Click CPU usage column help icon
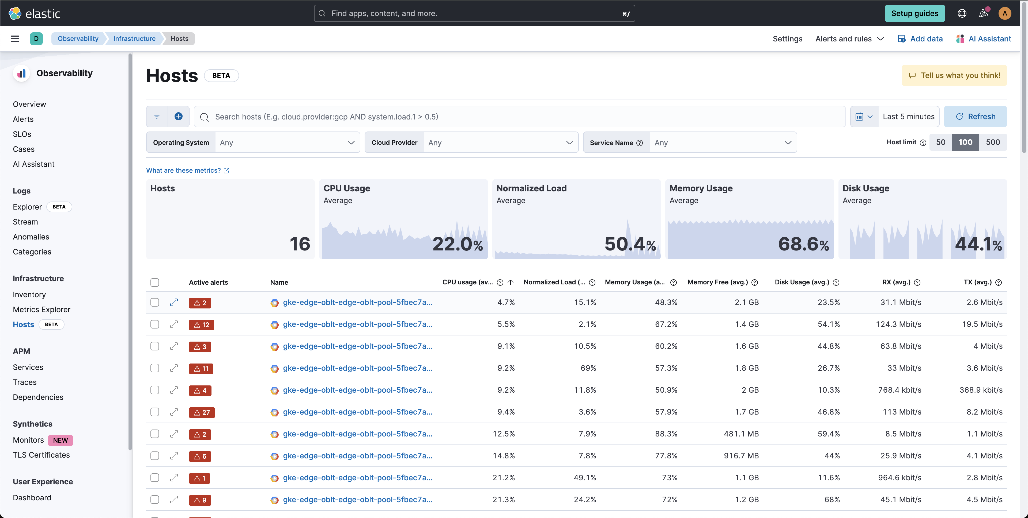This screenshot has width=1028, height=518. 500,282
